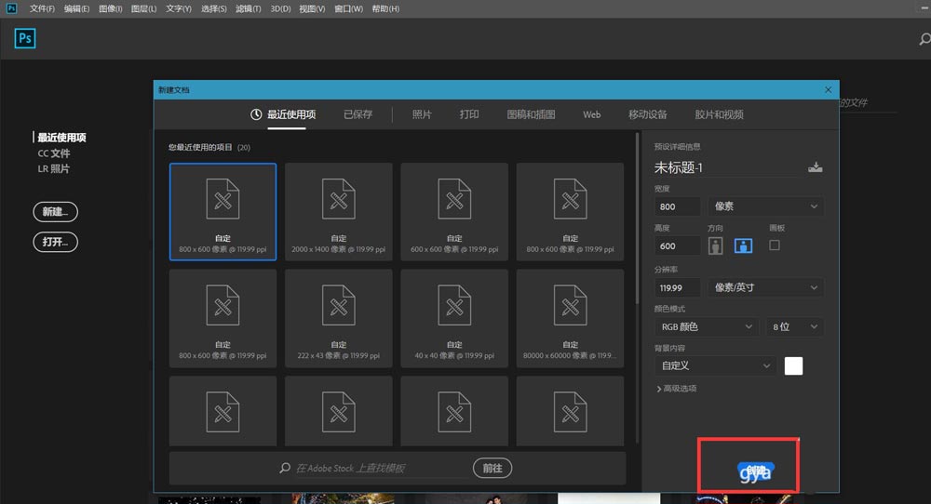This screenshot has width=931, height=504.
Task: Select 最近使用项 in the home sidebar
Action: [x=61, y=138]
